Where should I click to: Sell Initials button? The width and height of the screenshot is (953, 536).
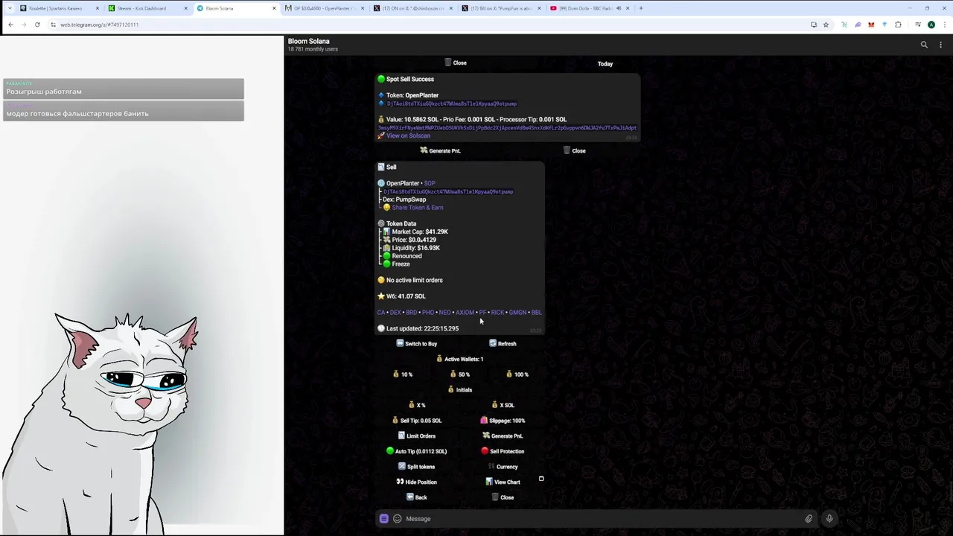(x=460, y=390)
